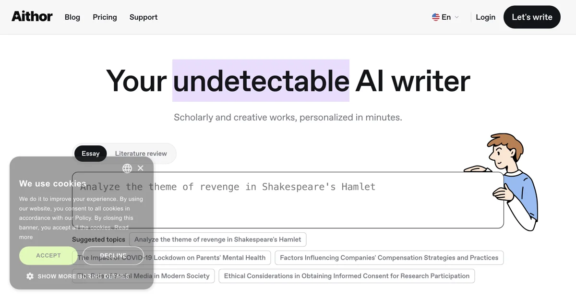
Task: Click the Aithor logo
Action: pos(32,17)
